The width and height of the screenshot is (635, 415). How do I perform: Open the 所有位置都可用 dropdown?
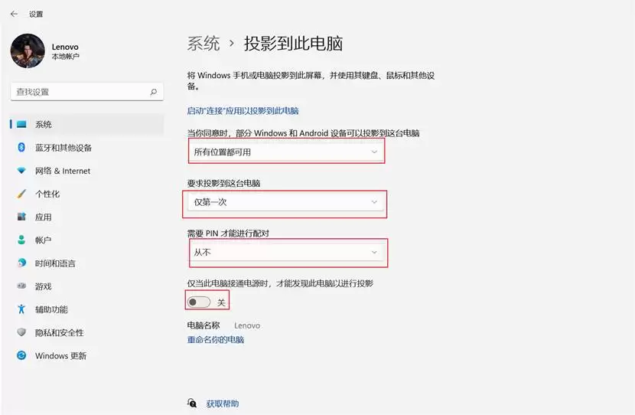[285, 152]
